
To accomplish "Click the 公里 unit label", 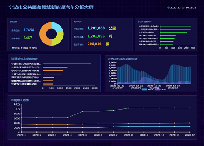I will [112, 28].
